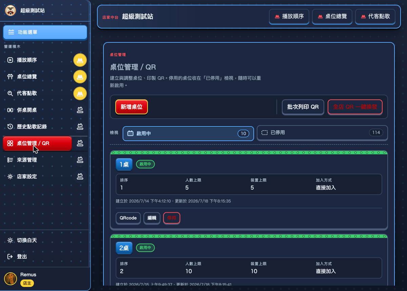Click the 1桌 table label
This screenshot has height=291, width=407.
pos(124,164)
